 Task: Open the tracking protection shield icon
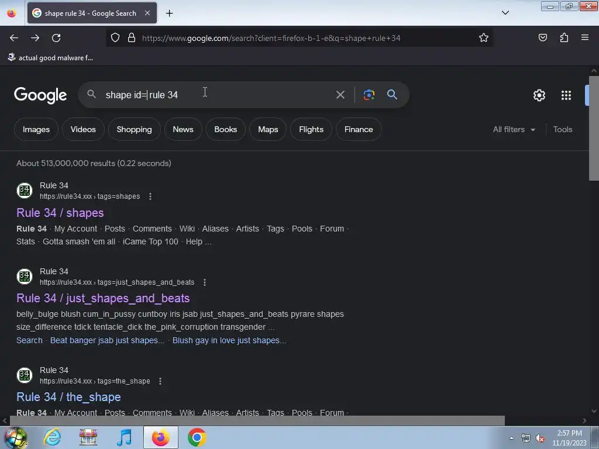pos(115,38)
